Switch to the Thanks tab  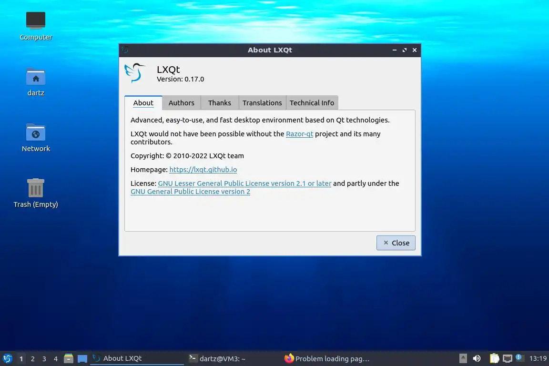pos(220,102)
